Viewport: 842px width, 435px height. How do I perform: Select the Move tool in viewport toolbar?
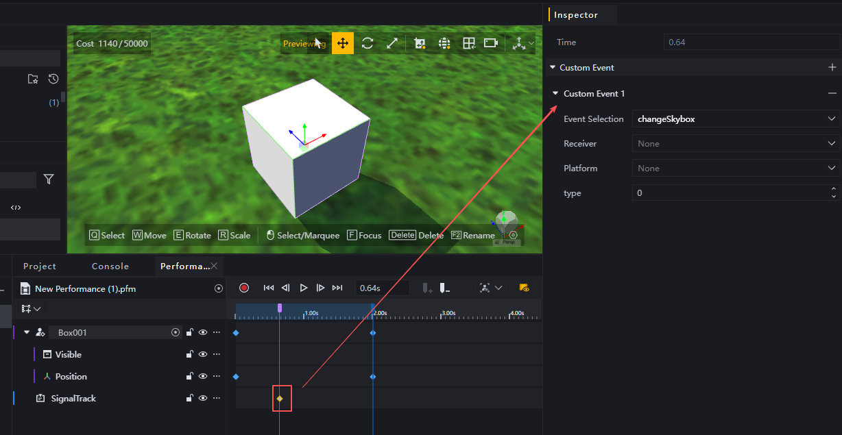(343, 43)
